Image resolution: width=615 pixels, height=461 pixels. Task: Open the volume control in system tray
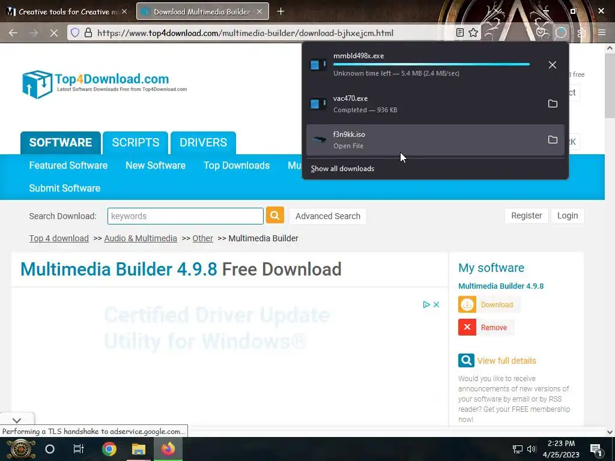tap(532, 449)
